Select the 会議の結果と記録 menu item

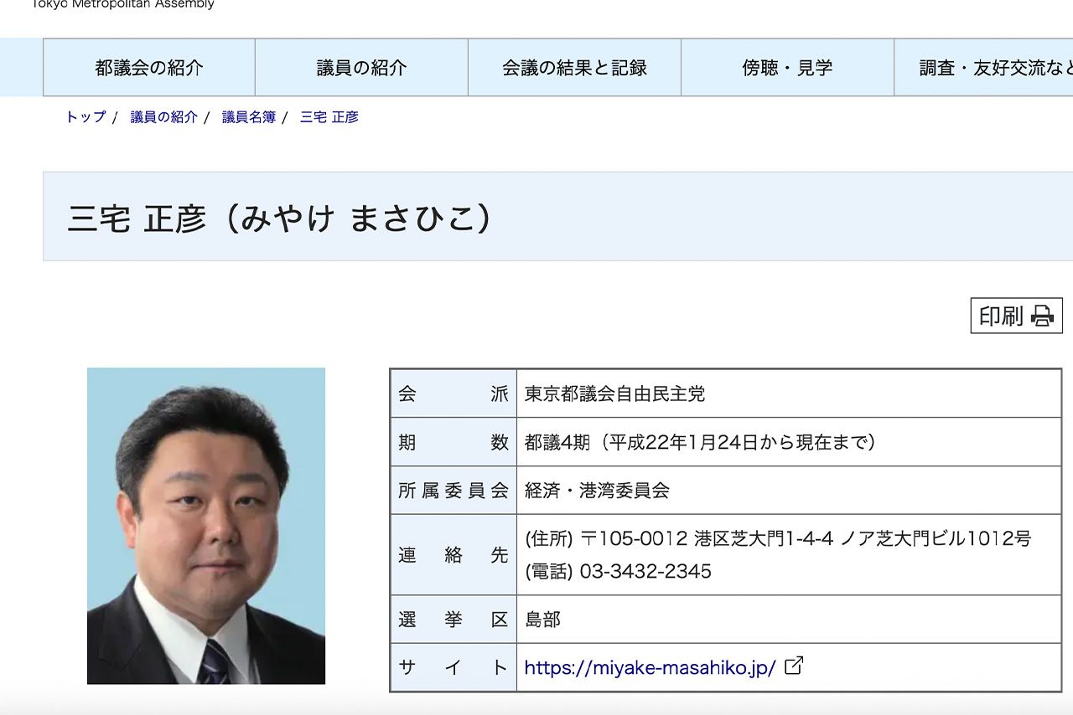pyautogui.click(x=573, y=68)
